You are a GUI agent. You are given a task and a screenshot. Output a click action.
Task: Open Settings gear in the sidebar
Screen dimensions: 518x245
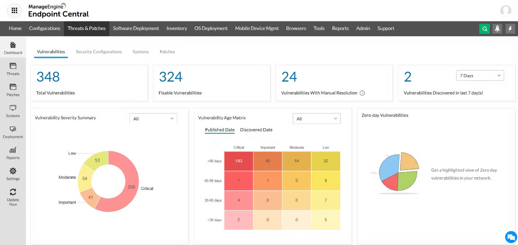[x=13, y=174]
